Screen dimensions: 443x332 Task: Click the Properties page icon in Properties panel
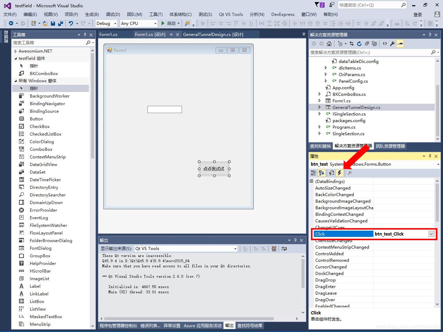click(332, 173)
